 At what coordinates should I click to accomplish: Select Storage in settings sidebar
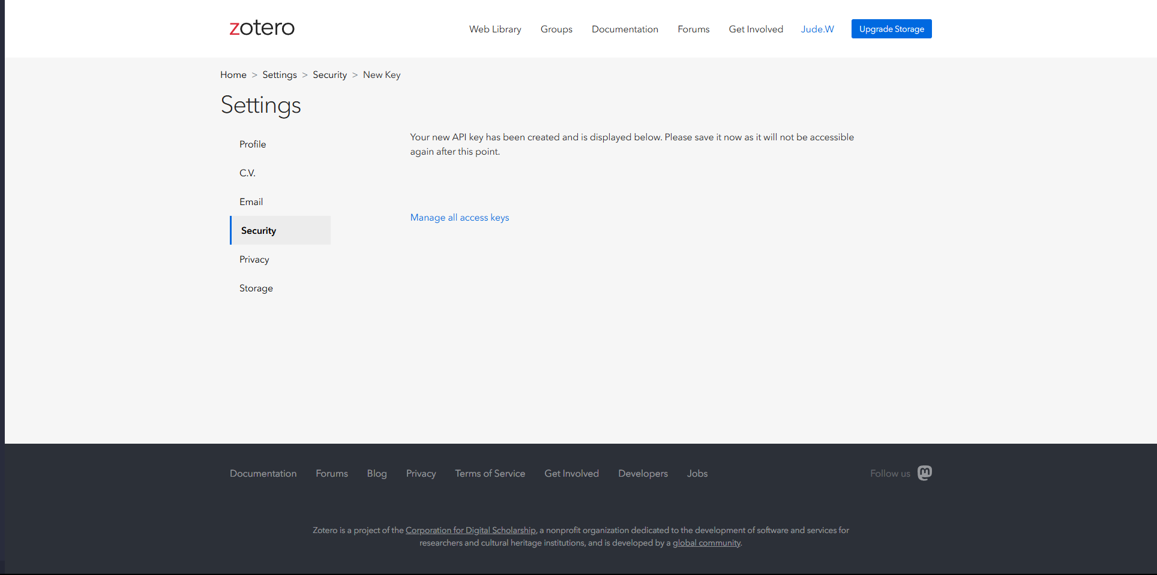coord(256,288)
